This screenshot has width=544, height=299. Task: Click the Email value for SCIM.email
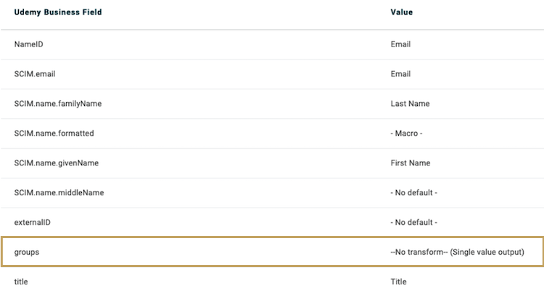[400, 74]
